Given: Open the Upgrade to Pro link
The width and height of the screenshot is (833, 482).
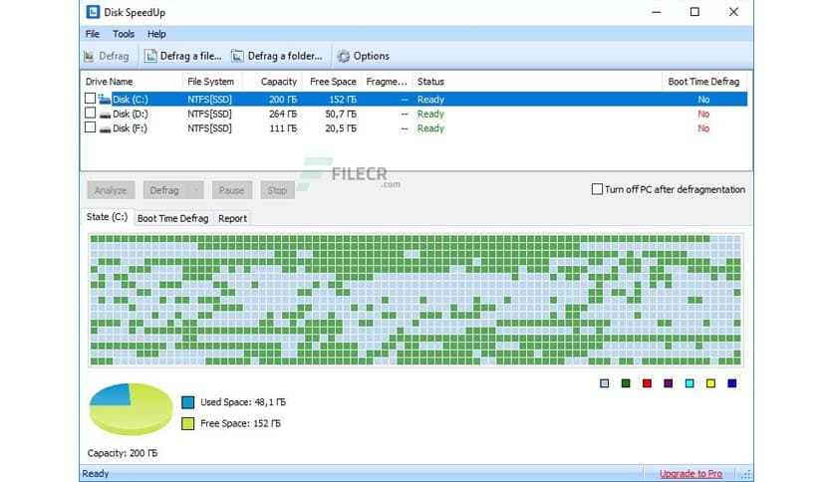Looking at the screenshot, I should coord(691,473).
